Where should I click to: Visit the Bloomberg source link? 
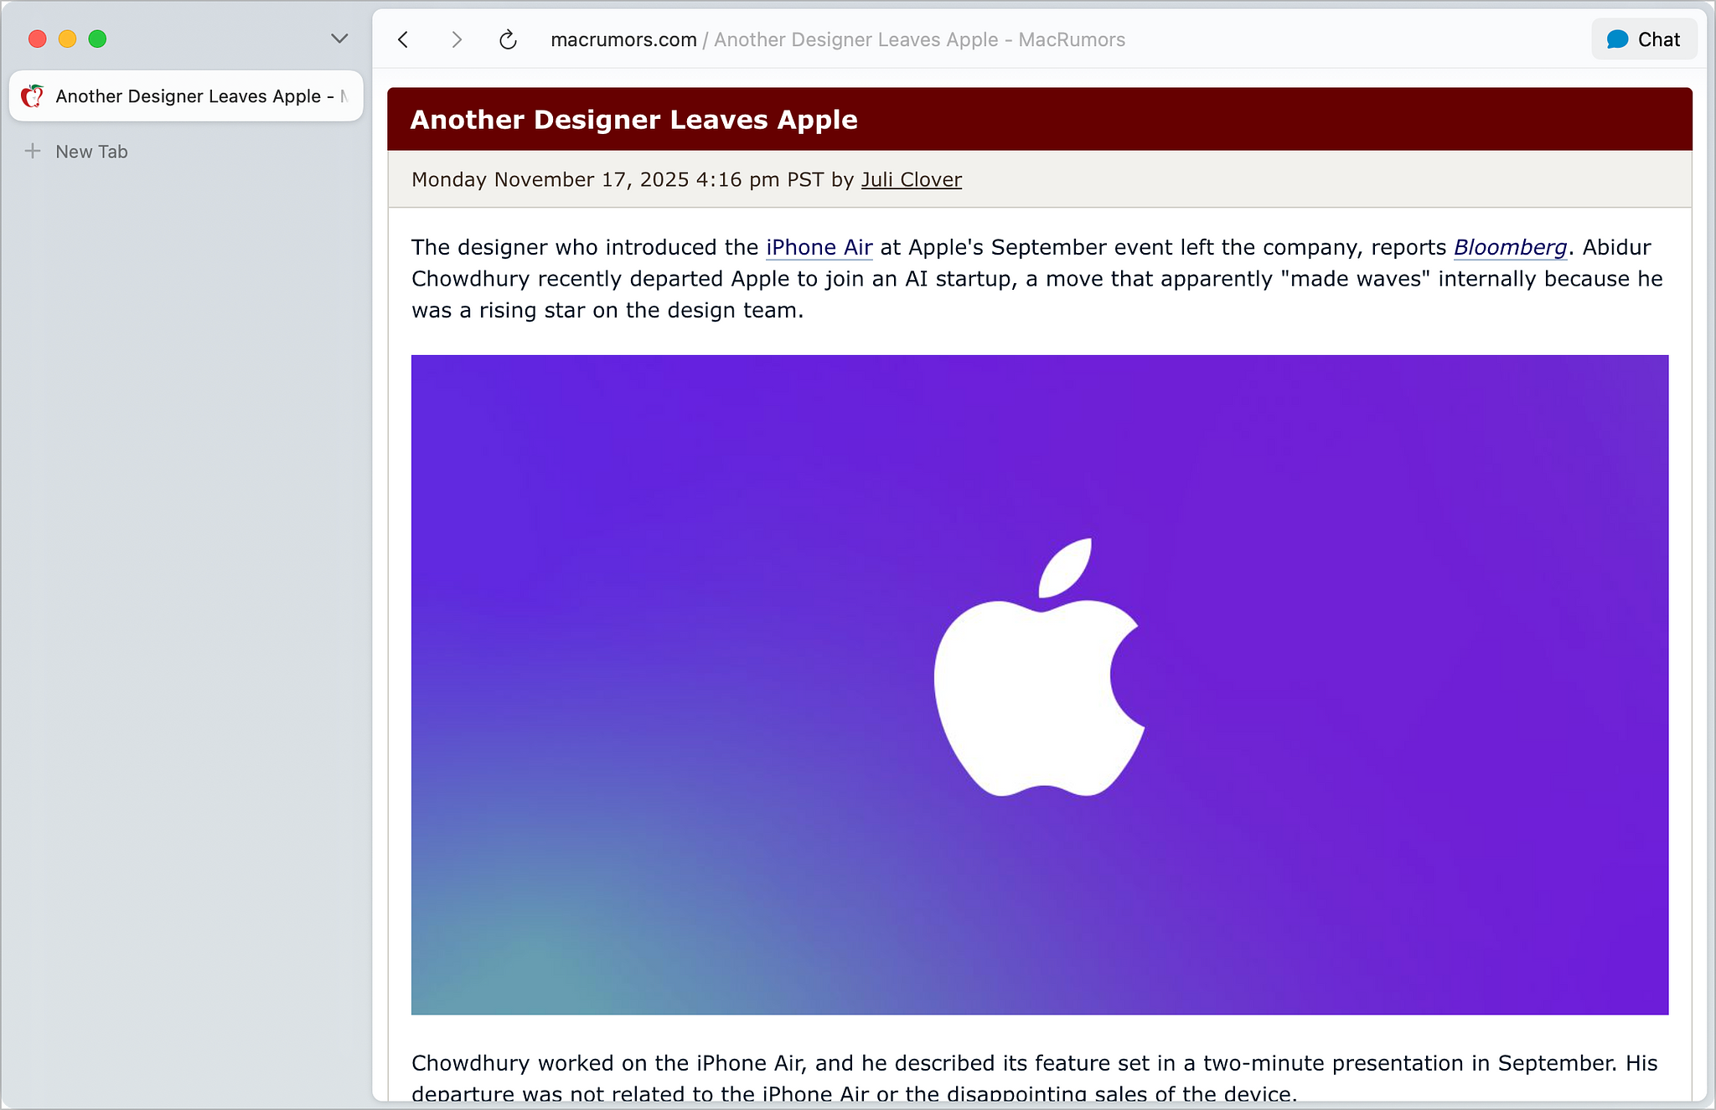click(x=1510, y=247)
